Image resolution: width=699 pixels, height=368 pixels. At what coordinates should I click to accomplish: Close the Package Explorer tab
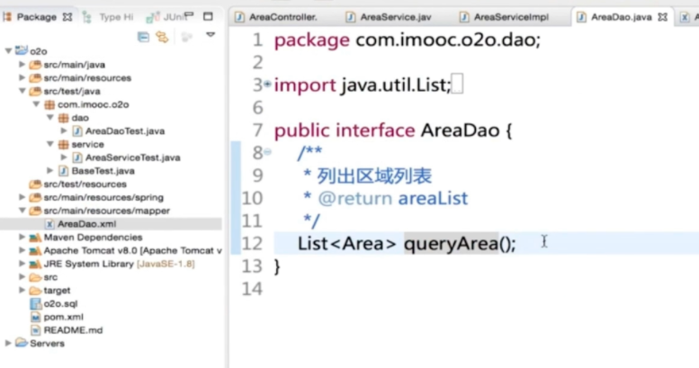coord(67,17)
